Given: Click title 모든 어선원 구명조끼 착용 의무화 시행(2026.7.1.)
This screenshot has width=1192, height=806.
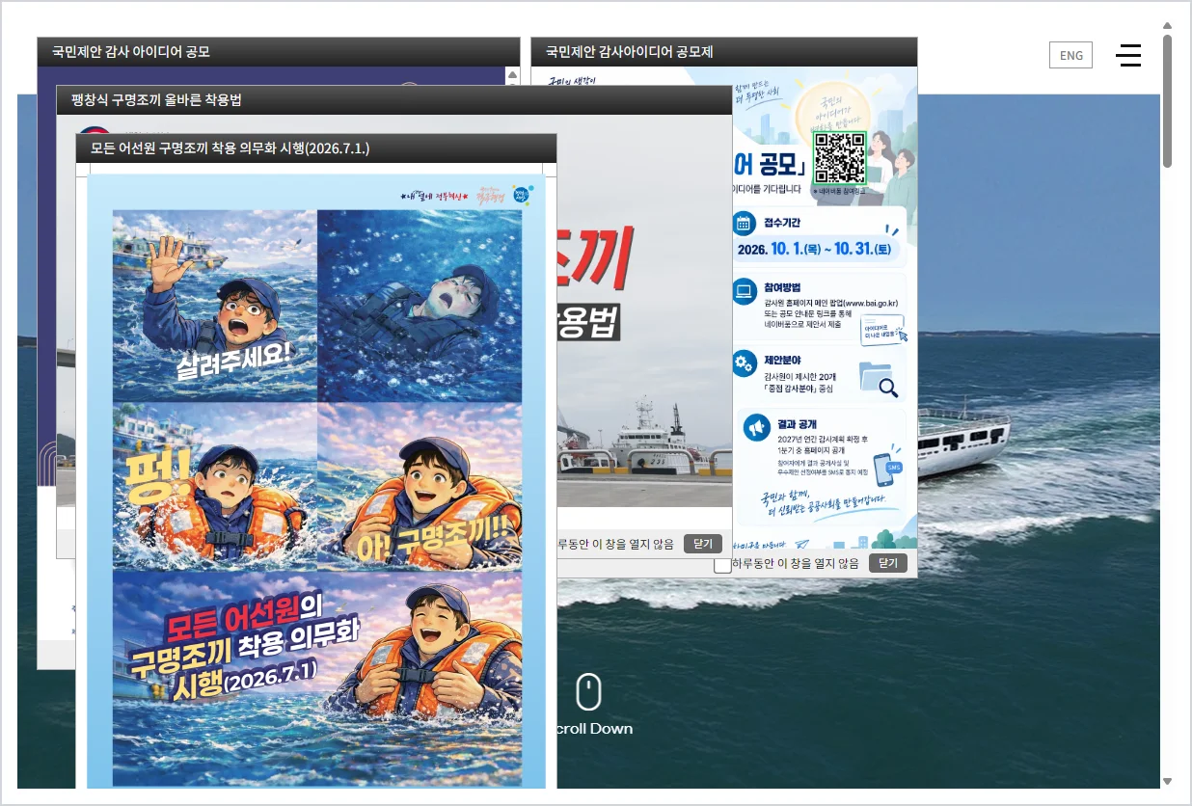Looking at the screenshot, I should click(230, 148).
